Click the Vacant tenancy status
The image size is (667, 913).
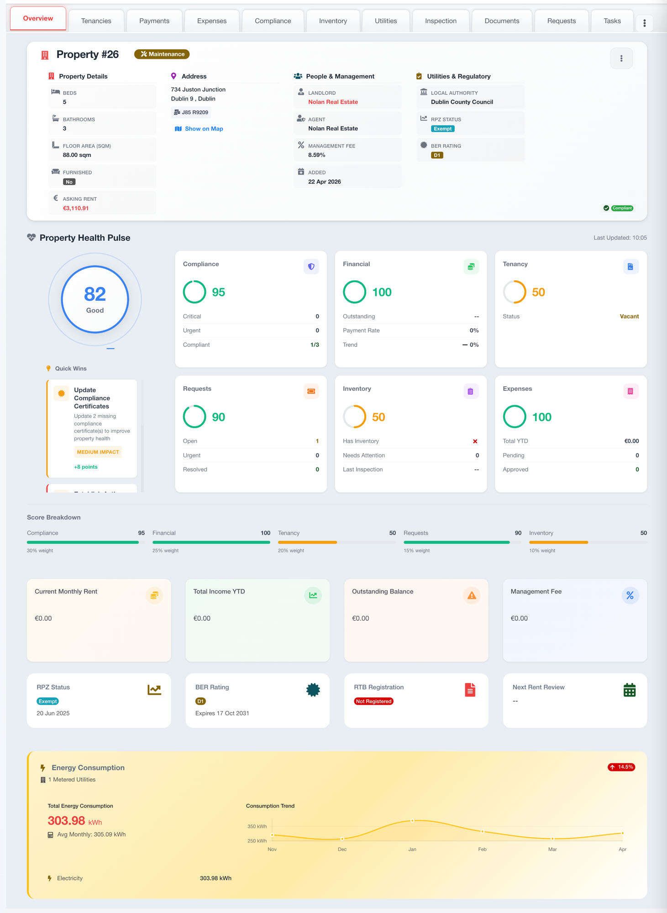coord(629,316)
